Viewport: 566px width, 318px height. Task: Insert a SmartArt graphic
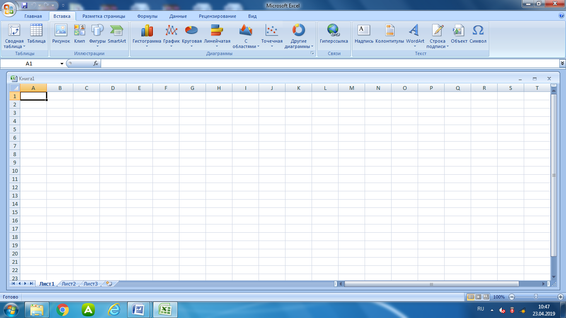point(117,34)
